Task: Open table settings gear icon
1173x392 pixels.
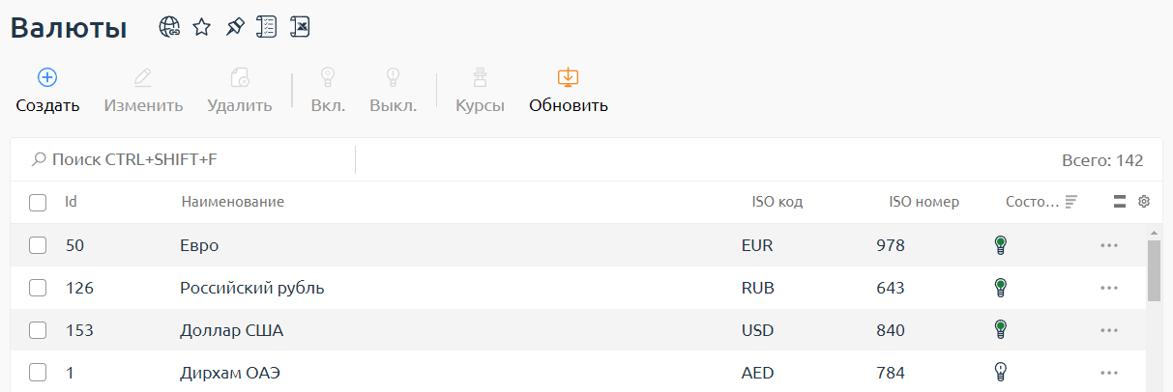Action: pos(1144,202)
